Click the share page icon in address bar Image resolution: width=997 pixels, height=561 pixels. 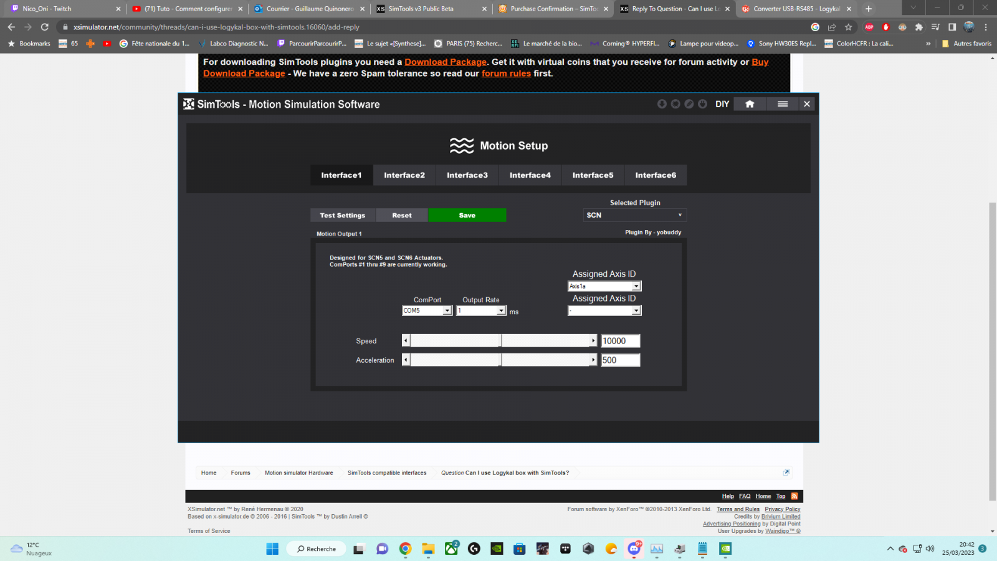tap(832, 27)
